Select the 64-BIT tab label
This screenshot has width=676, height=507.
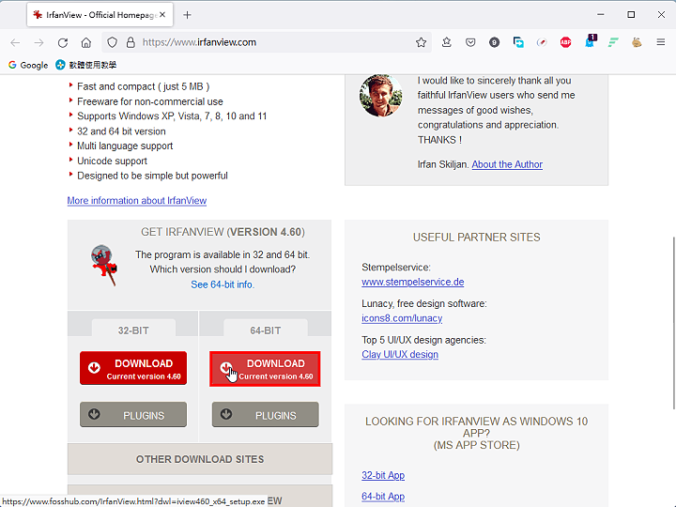tap(266, 330)
